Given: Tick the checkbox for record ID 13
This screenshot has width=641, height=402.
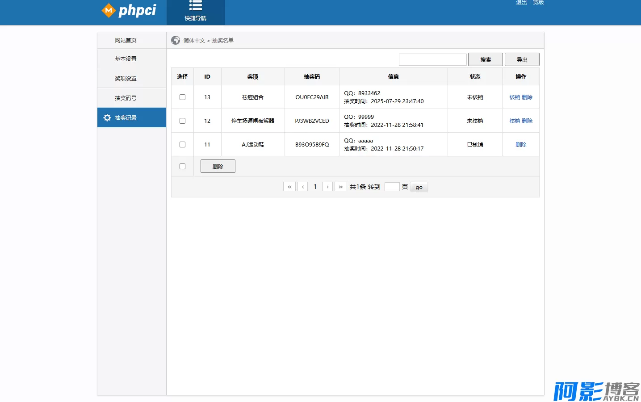Looking at the screenshot, I should coord(182,97).
